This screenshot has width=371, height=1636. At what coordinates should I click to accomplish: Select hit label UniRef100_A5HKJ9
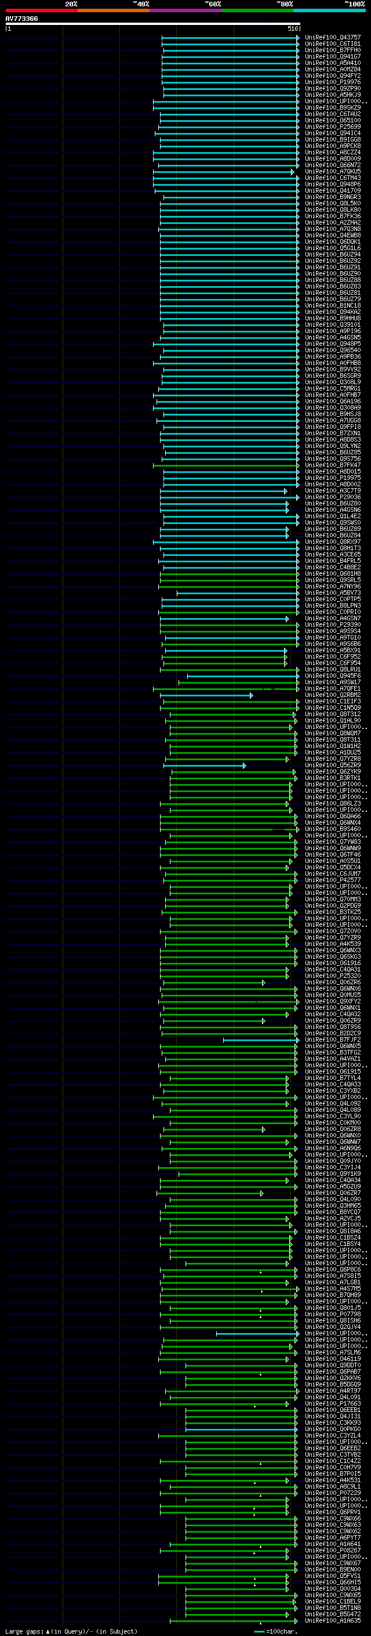(x=333, y=95)
